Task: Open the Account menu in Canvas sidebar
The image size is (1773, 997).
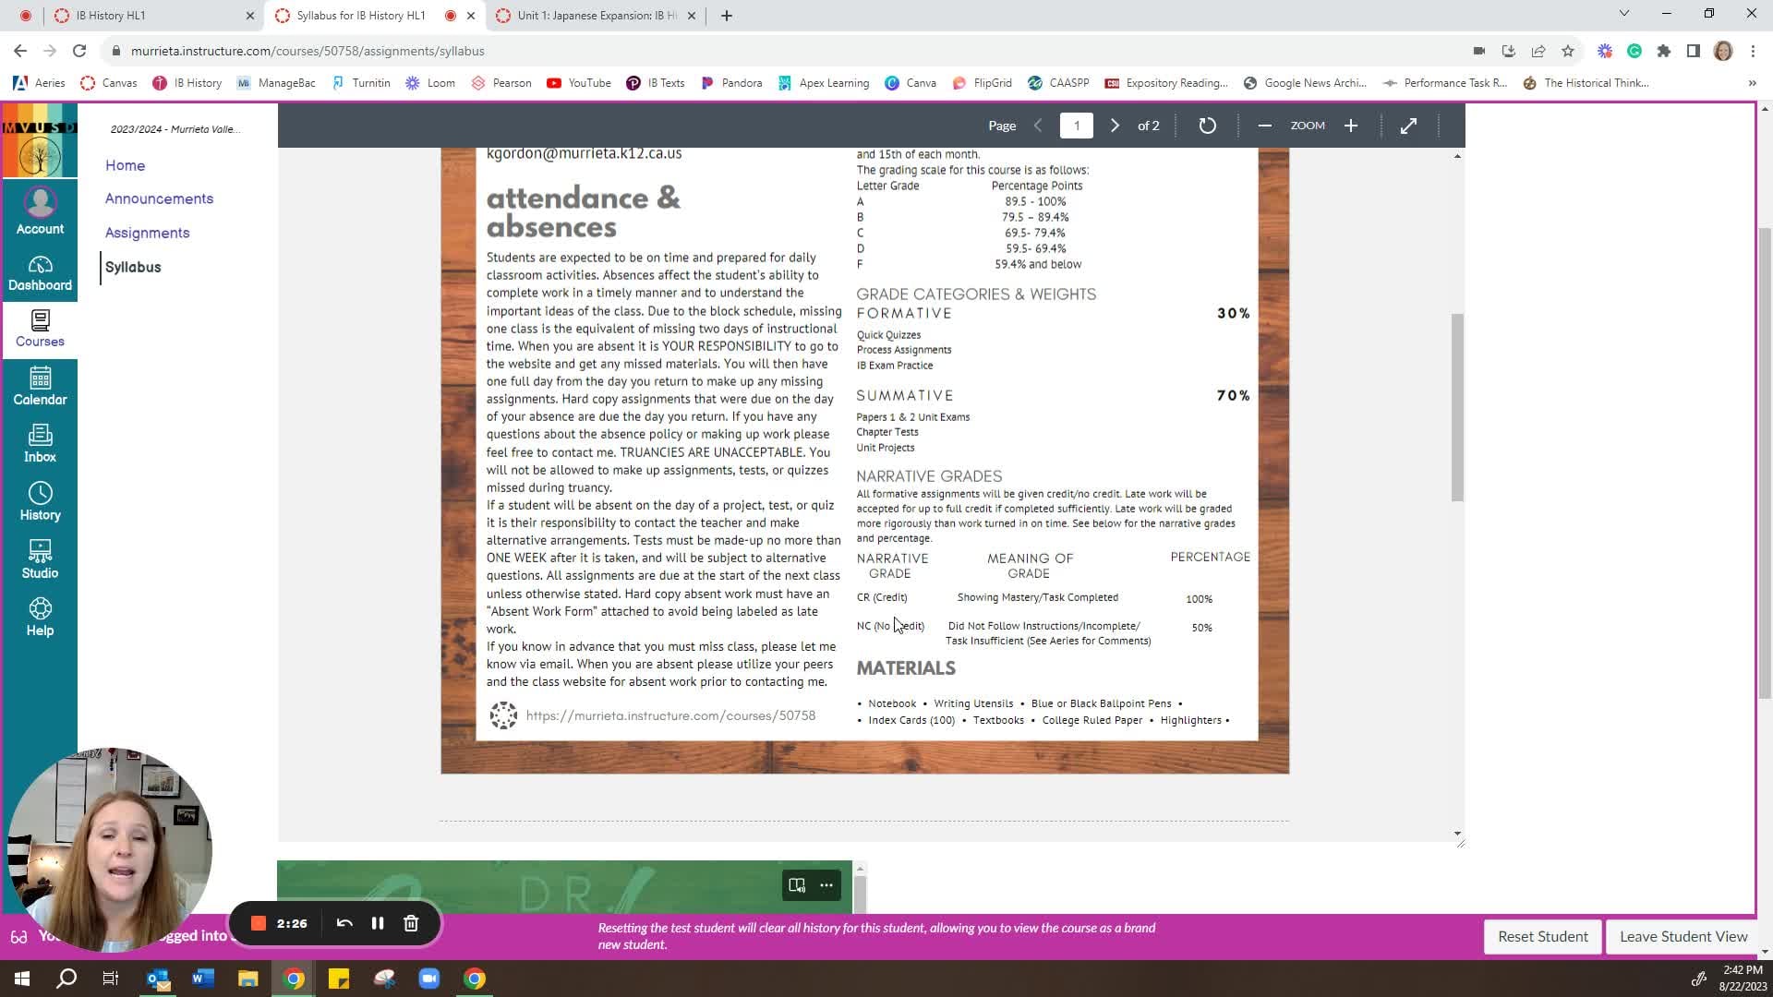Action: (x=40, y=211)
